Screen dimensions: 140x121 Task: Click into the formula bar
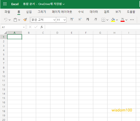(92, 27)
